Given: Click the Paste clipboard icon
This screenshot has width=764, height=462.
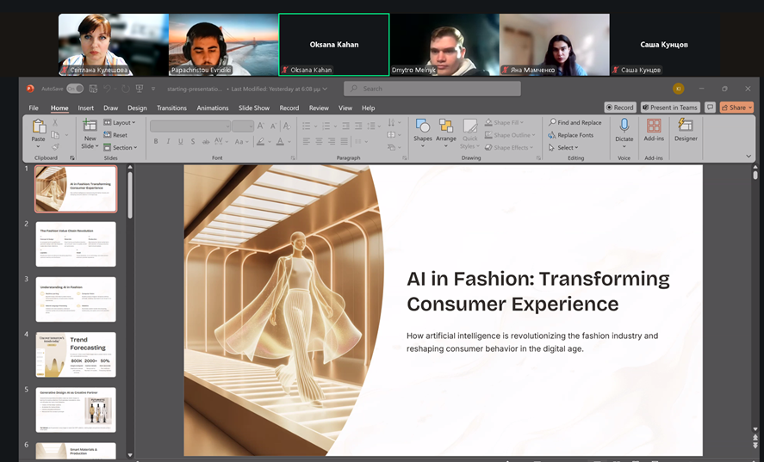Looking at the screenshot, I should coord(39,127).
